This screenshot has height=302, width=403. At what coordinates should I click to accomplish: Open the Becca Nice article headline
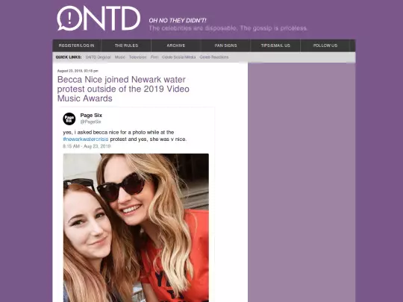[x=123, y=89]
